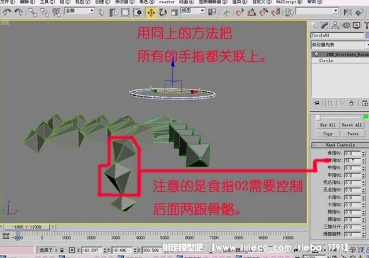Screen dimensions: 369x258
Task: Click the object color swatch beside Circle01
Action: pos(367,35)
